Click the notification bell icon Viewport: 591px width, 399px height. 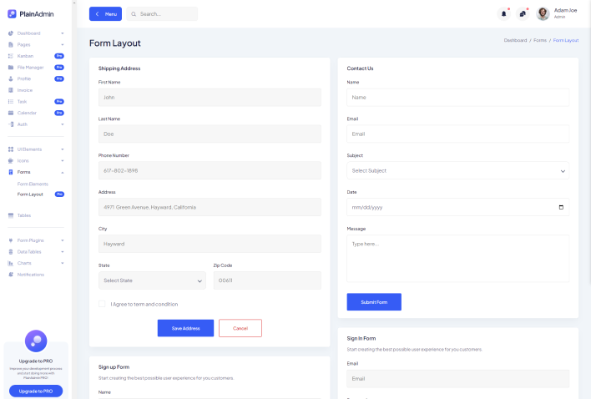(x=503, y=14)
